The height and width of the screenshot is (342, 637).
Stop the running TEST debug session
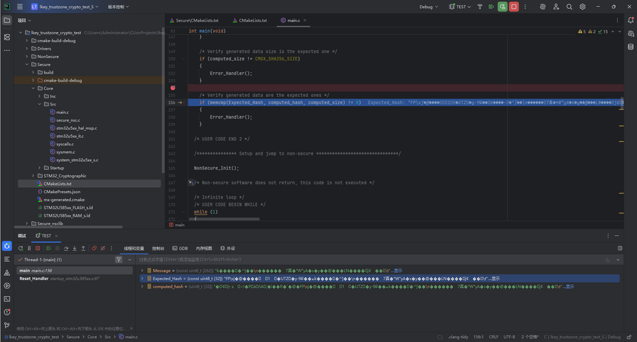[513, 7]
